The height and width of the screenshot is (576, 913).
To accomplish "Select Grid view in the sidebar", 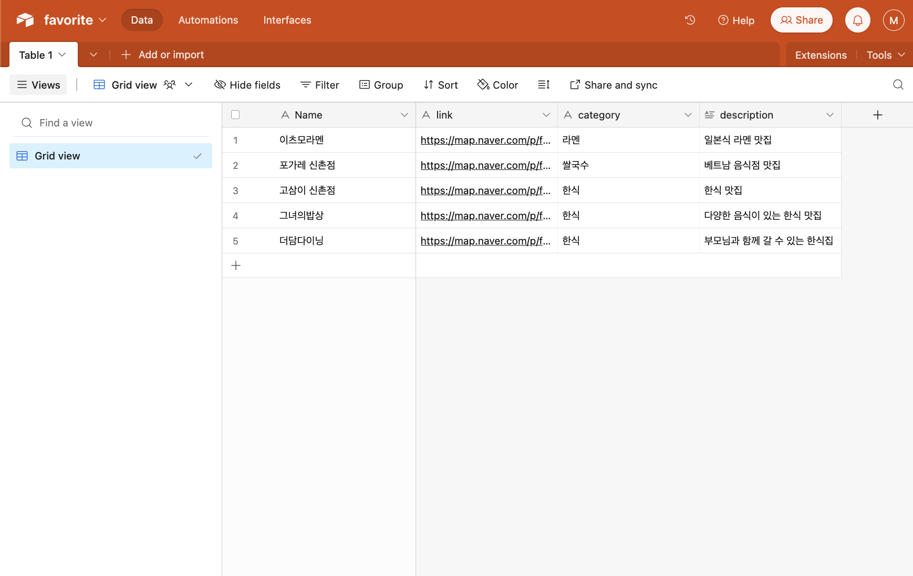I will [x=111, y=156].
